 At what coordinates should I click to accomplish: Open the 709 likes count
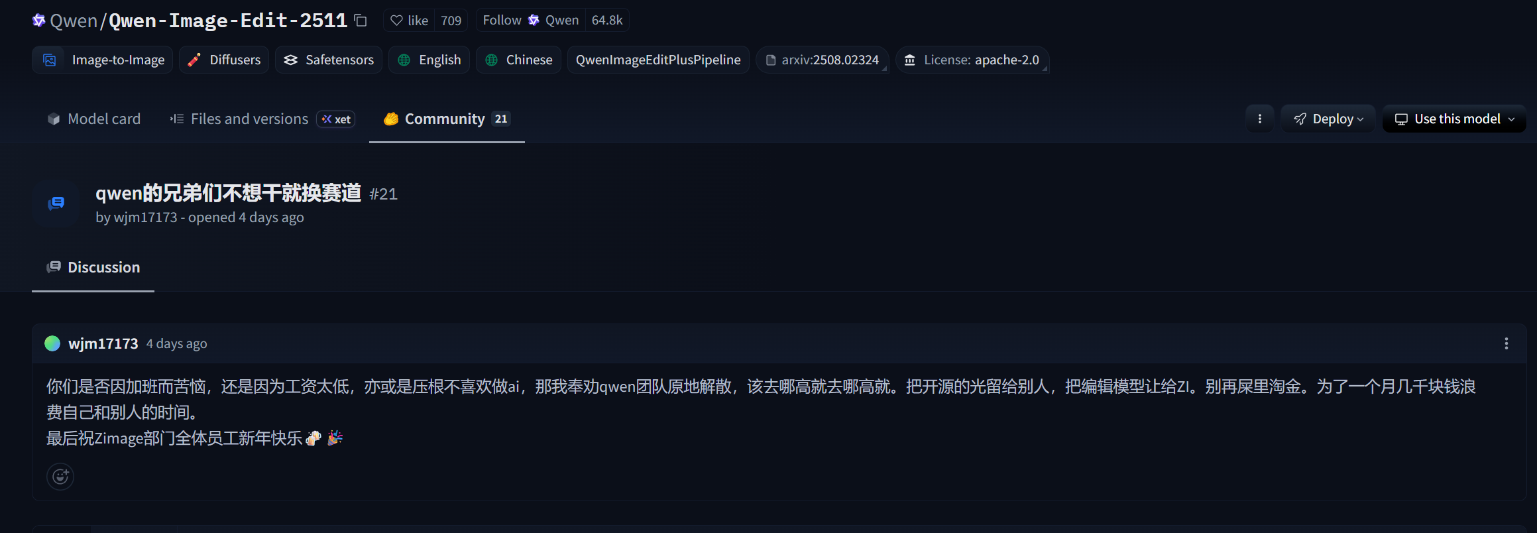point(451,21)
